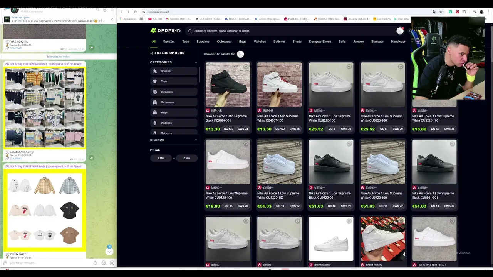Open the emoji picker in Telegram
Image resolution: width=493 pixels, height=277 pixels.
(104, 263)
